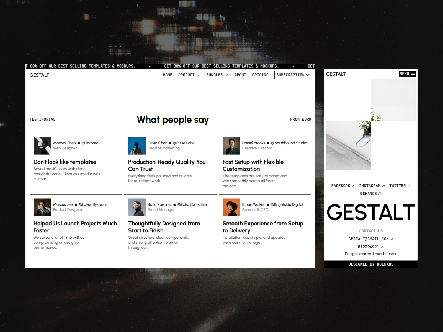Expand the PRODUCT dropdown

(189, 75)
